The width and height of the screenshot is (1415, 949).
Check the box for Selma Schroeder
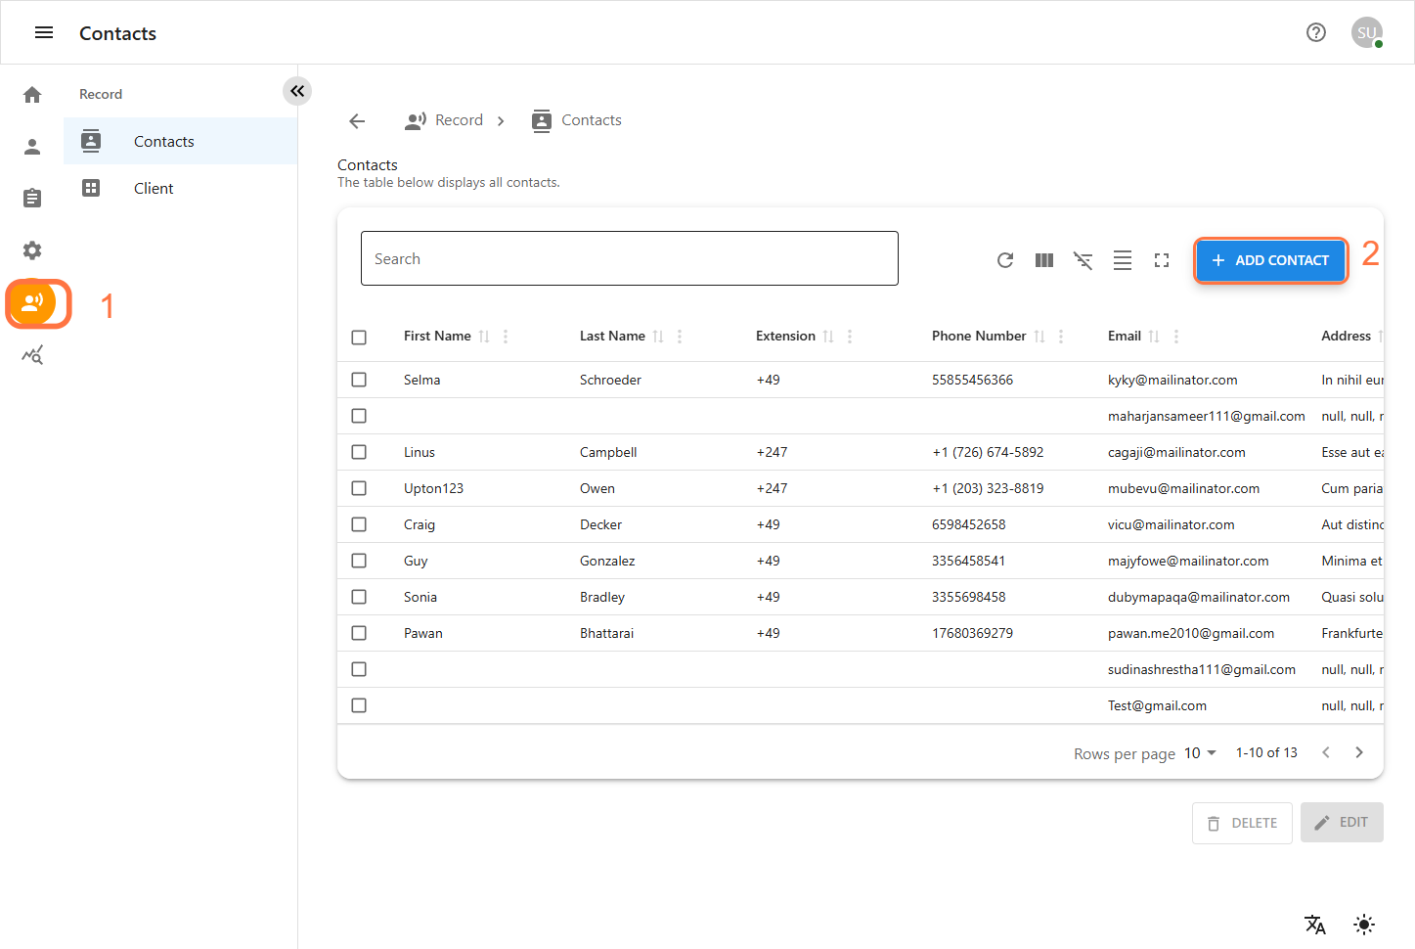359,380
